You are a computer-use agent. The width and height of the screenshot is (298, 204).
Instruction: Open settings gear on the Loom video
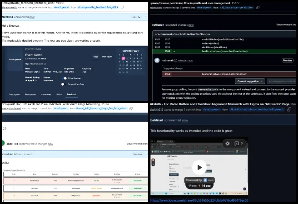(x=228, y=144)
